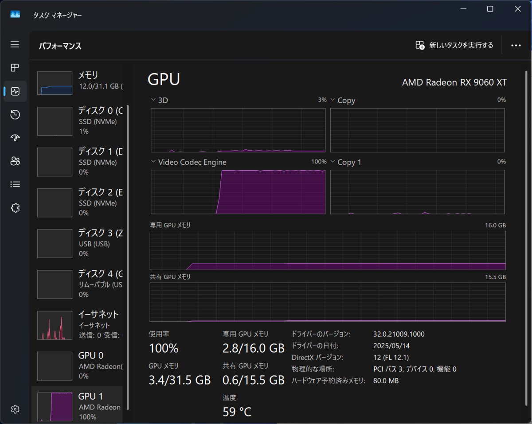Open the hamburger navigation menu
This screenshot has height=424, width=532.
pos(15,44)
